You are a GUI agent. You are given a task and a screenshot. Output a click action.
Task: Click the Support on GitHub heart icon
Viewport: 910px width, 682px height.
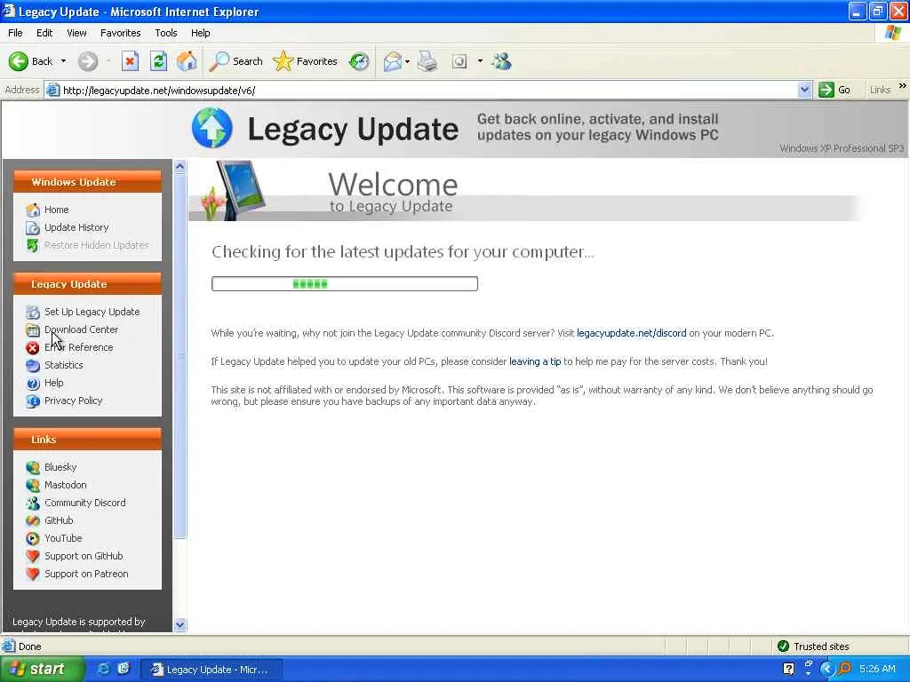coord(33,556)
